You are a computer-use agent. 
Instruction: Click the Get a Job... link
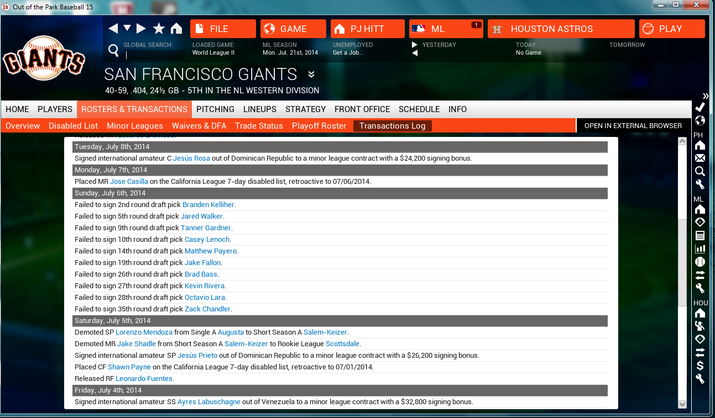coord(348,53)
